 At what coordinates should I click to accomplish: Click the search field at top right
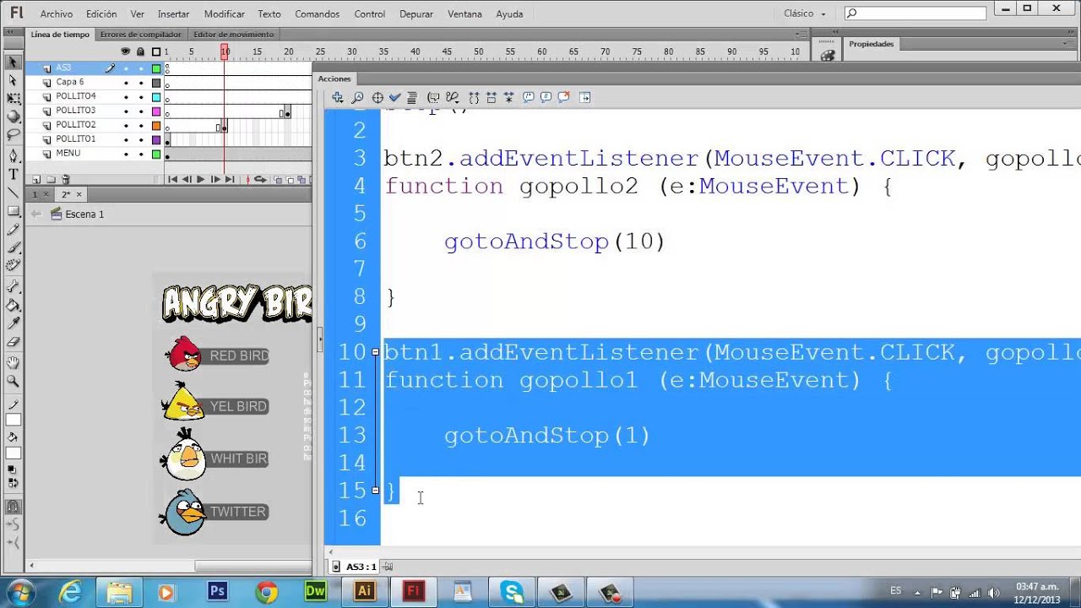pos(915,14)
